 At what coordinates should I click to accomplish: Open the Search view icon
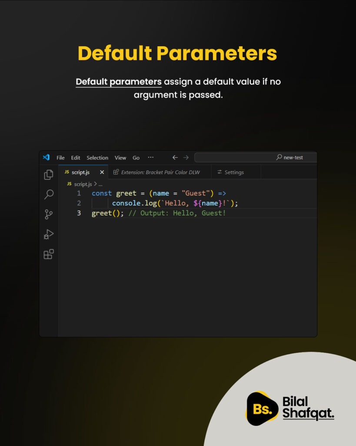[49, 195]
